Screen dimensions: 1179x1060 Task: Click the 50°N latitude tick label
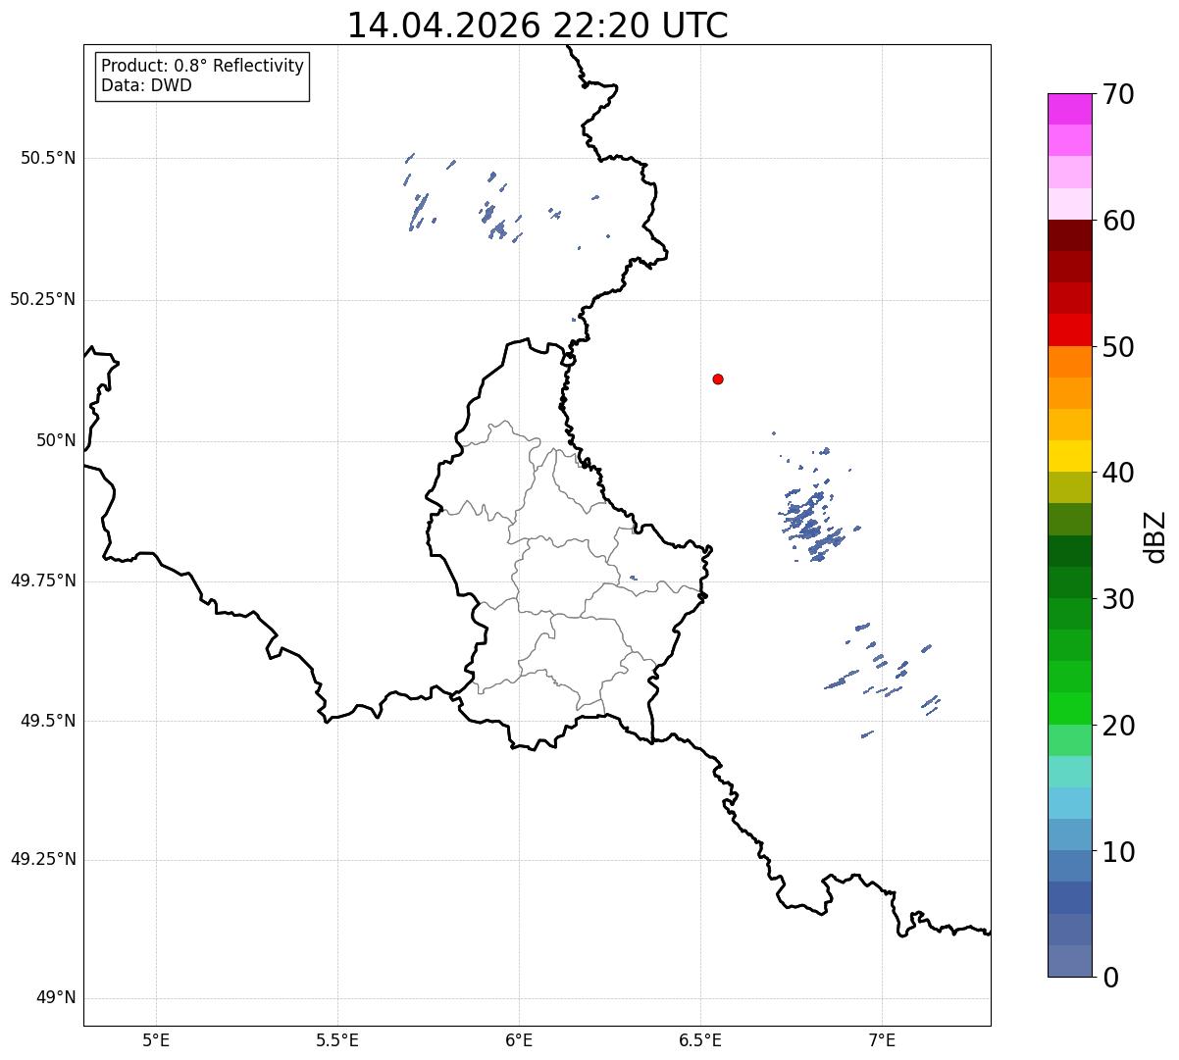56,440
